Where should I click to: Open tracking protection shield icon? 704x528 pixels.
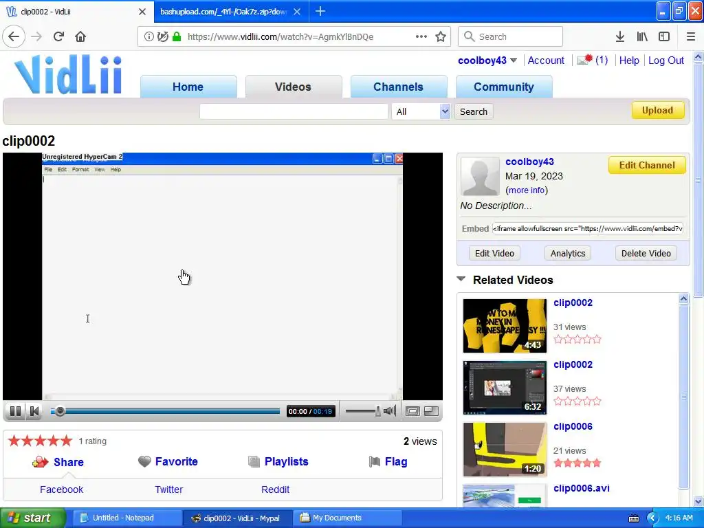tap(162, 36)
